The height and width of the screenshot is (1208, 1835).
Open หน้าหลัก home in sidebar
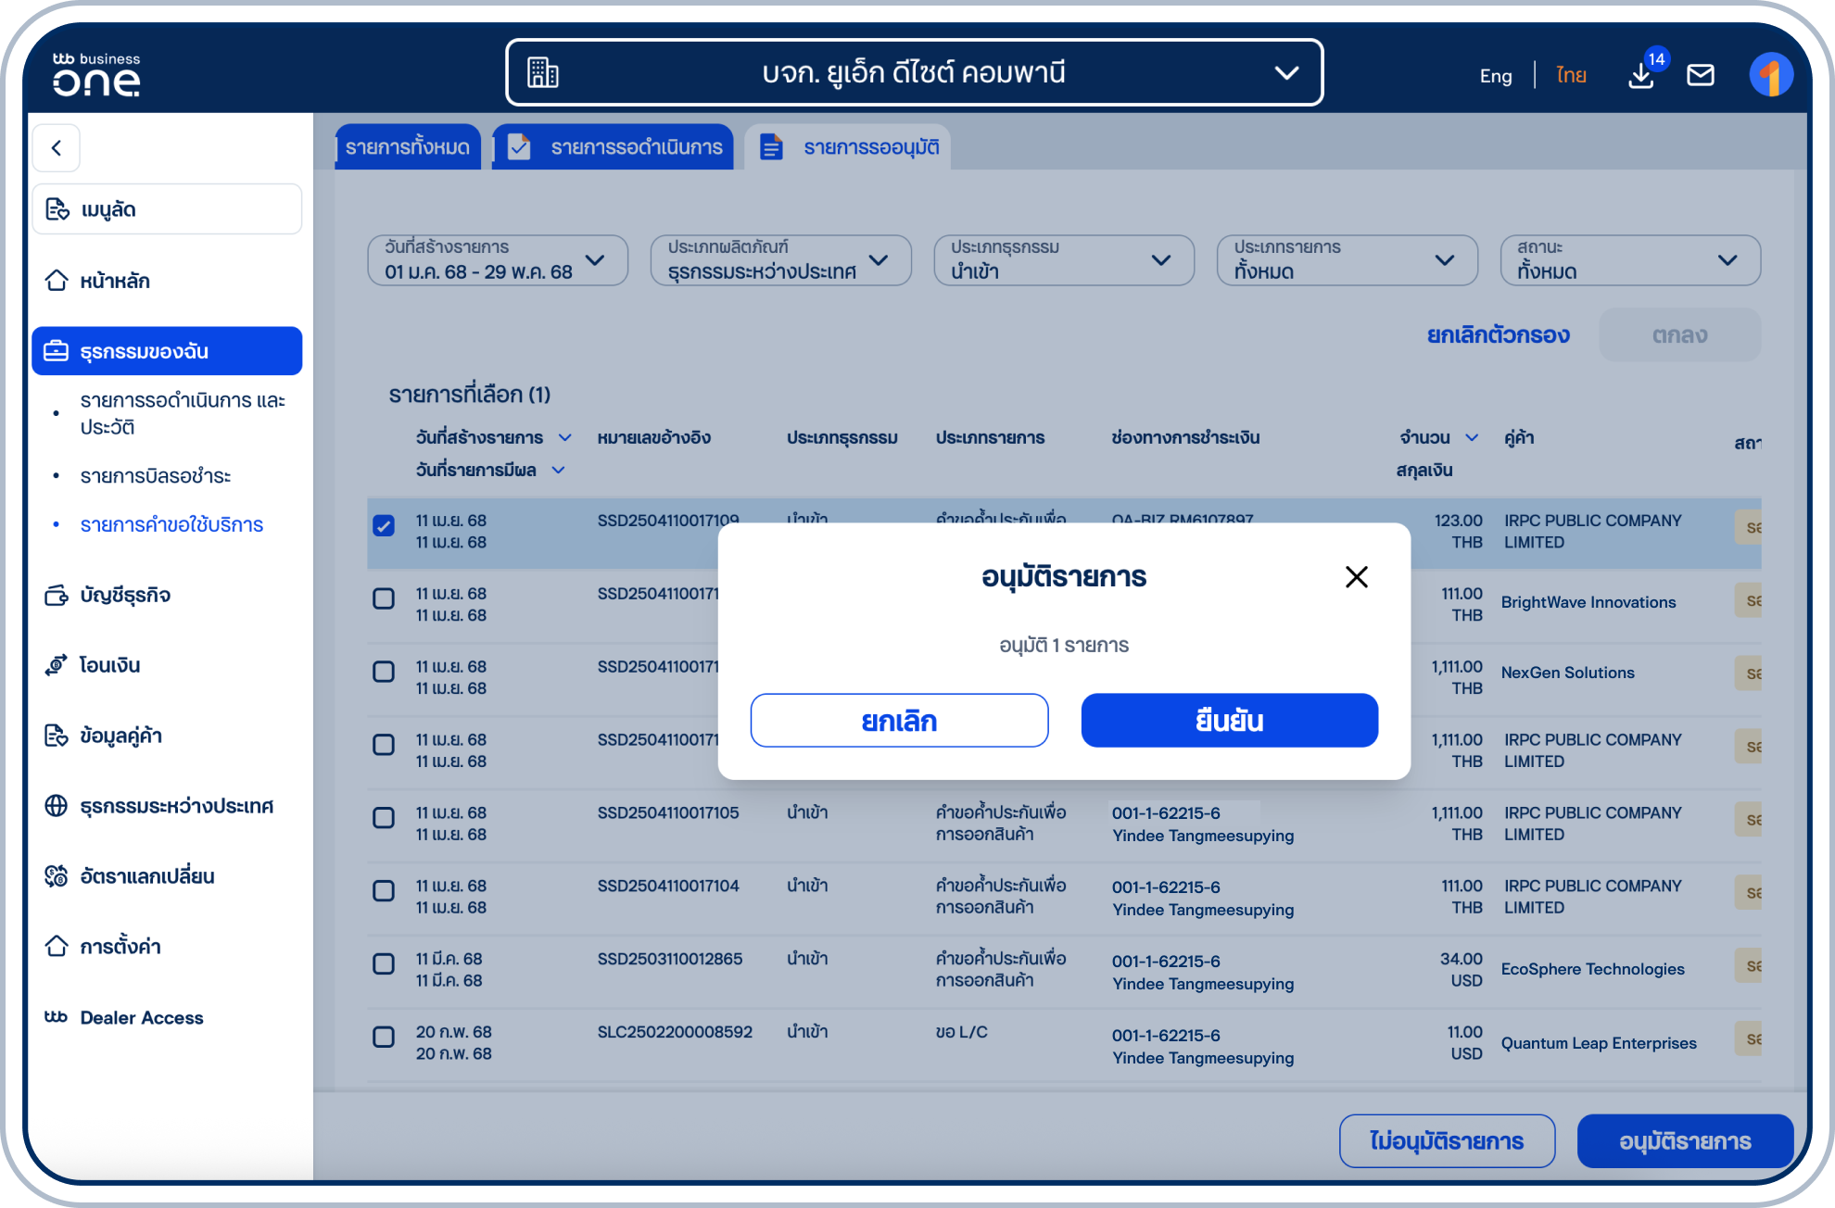[114, 281]
